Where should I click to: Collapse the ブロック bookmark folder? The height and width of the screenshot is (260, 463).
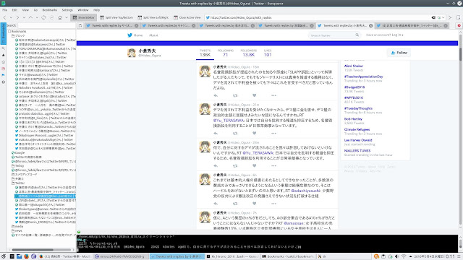(x=13, y=35)
